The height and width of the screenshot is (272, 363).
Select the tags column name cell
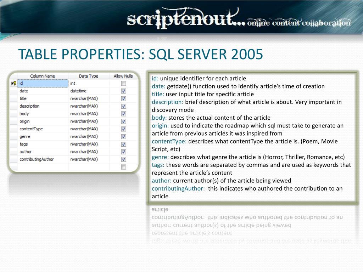click(43, 144)
